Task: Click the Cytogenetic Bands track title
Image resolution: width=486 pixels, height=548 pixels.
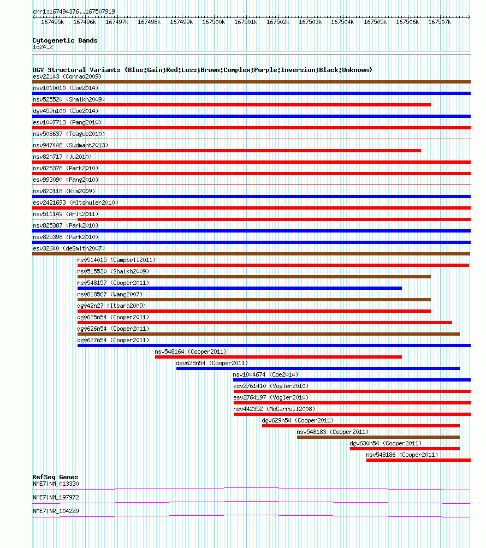Action: pos(65,40)
